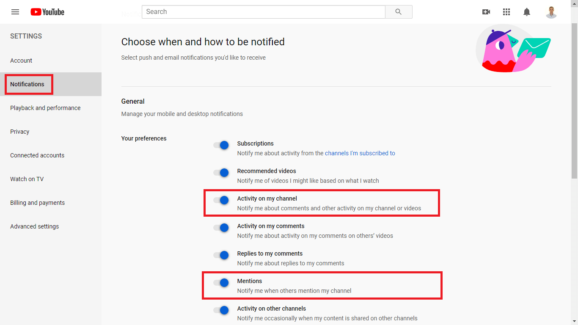578x325 pixels.
Task: Switch off Mentions notifications
Action: (221, 283)
